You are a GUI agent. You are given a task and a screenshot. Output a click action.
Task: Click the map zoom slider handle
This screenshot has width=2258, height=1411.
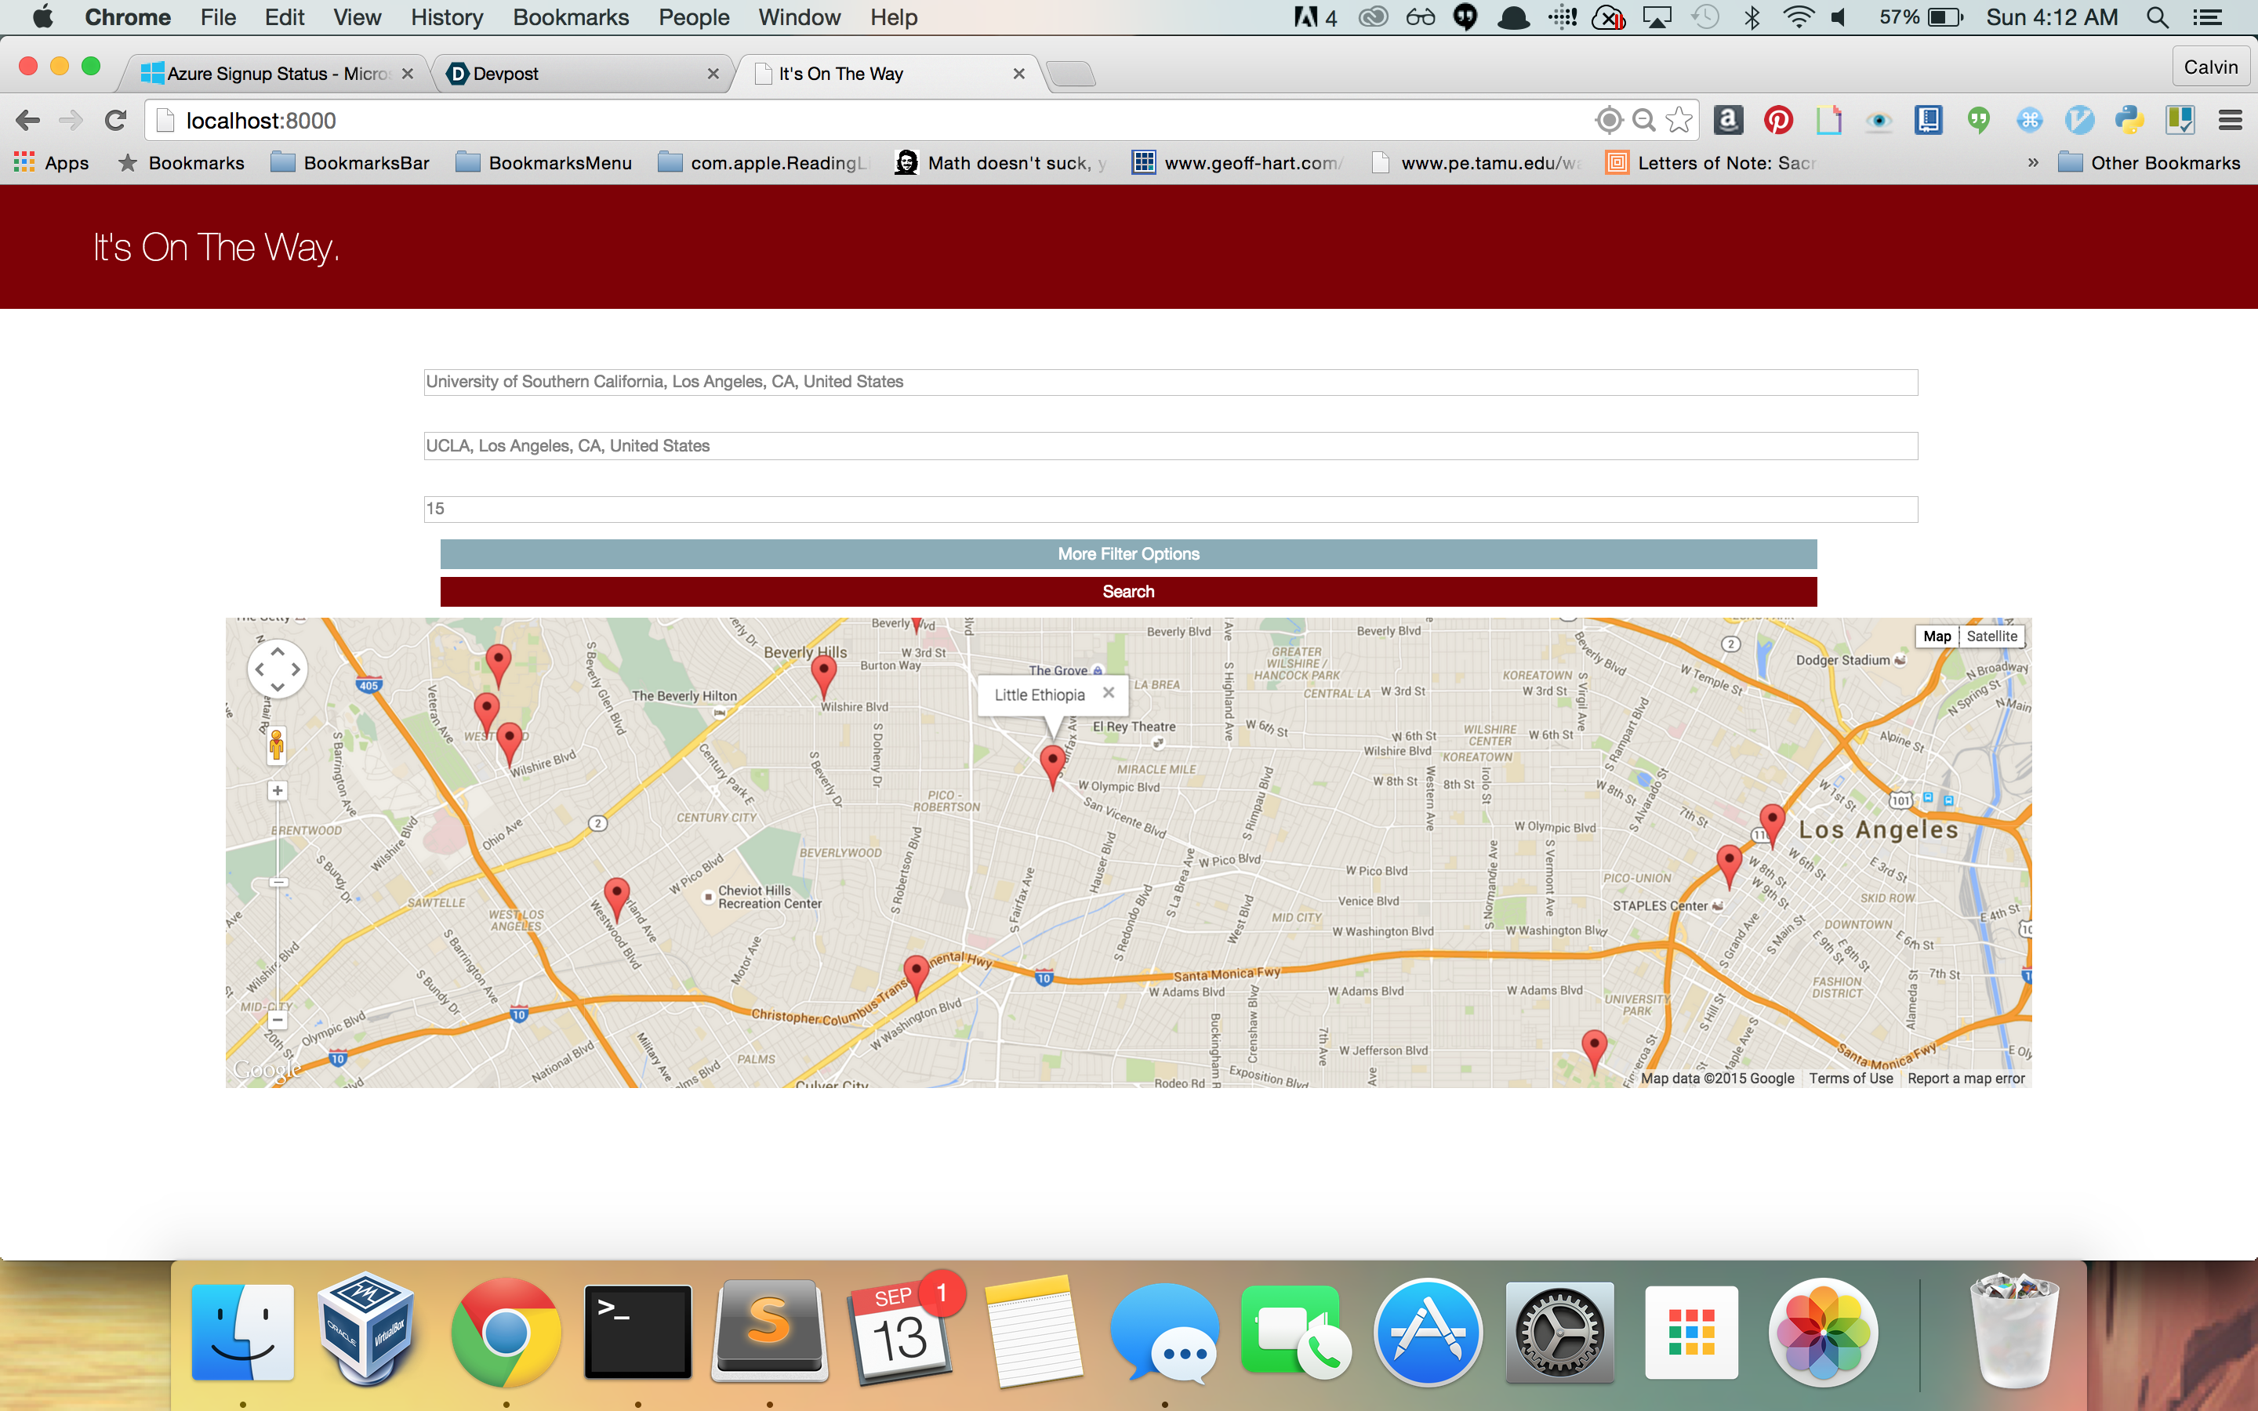[278, 882]
